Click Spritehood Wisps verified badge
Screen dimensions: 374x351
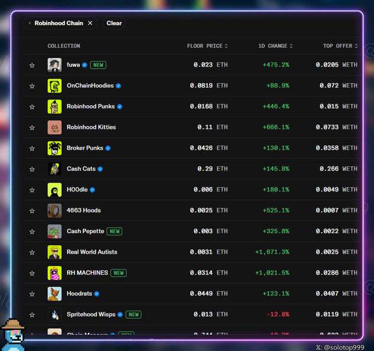pyautogui.click(x=120, y=315)
